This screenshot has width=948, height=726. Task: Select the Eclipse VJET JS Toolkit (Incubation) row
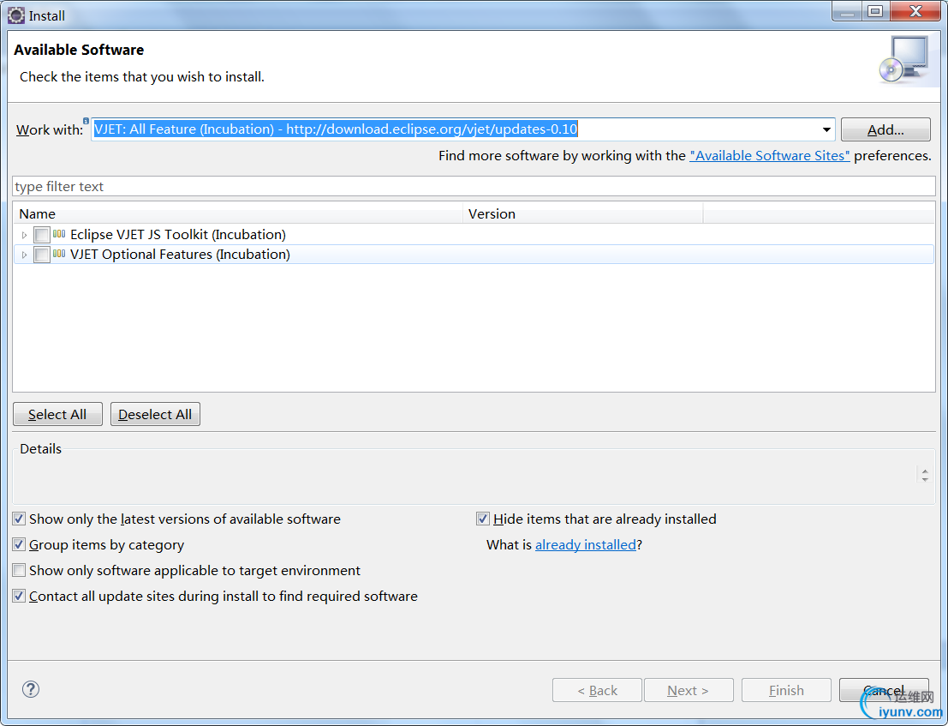pos(474,235)
